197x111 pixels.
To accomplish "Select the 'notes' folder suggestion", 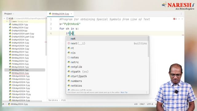I will [x=107, y=58].
